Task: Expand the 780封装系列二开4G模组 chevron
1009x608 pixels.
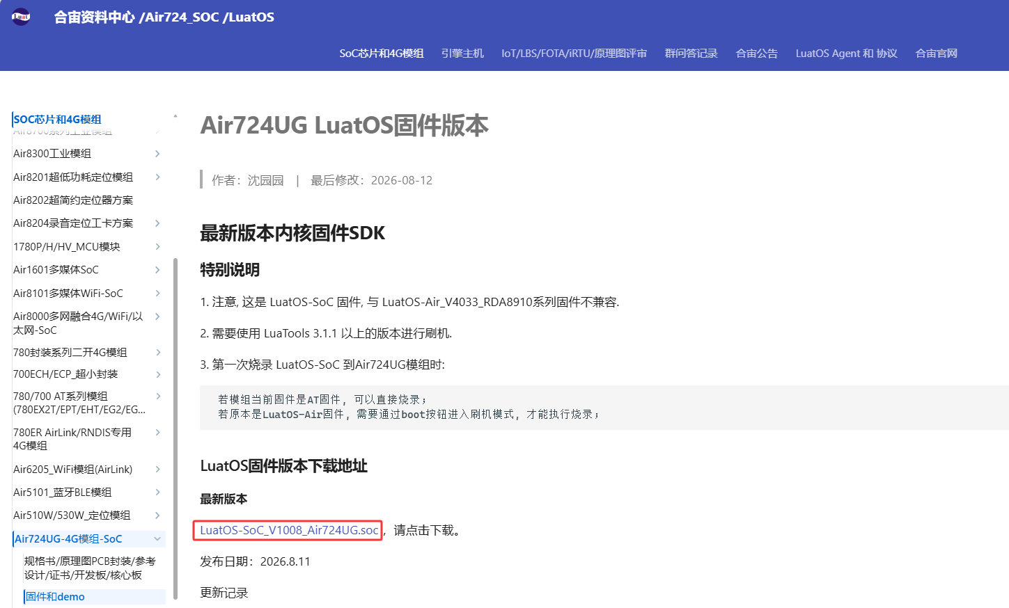Action: coord(157,353)
